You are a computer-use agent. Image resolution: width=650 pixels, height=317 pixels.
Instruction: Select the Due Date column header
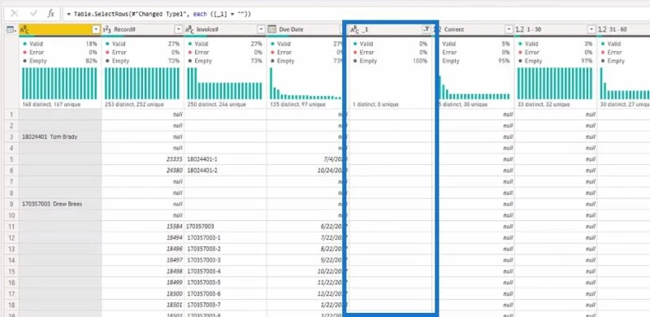[x=305, y=29]
